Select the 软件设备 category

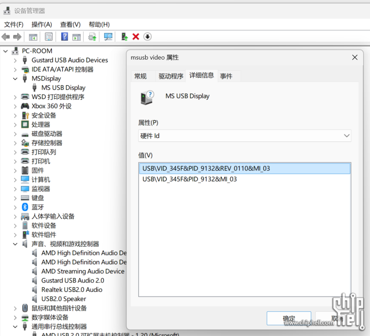pyautogui.click(x=44, y=226)
